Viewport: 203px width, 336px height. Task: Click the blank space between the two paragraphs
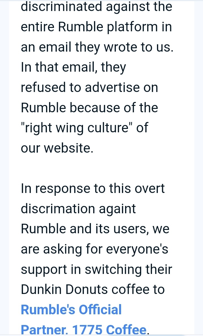point(101,168)
